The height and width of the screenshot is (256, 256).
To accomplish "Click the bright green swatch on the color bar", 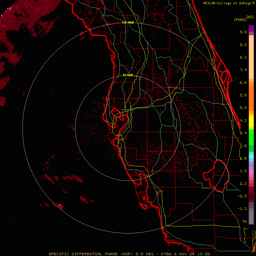I will tap(251, 137).
